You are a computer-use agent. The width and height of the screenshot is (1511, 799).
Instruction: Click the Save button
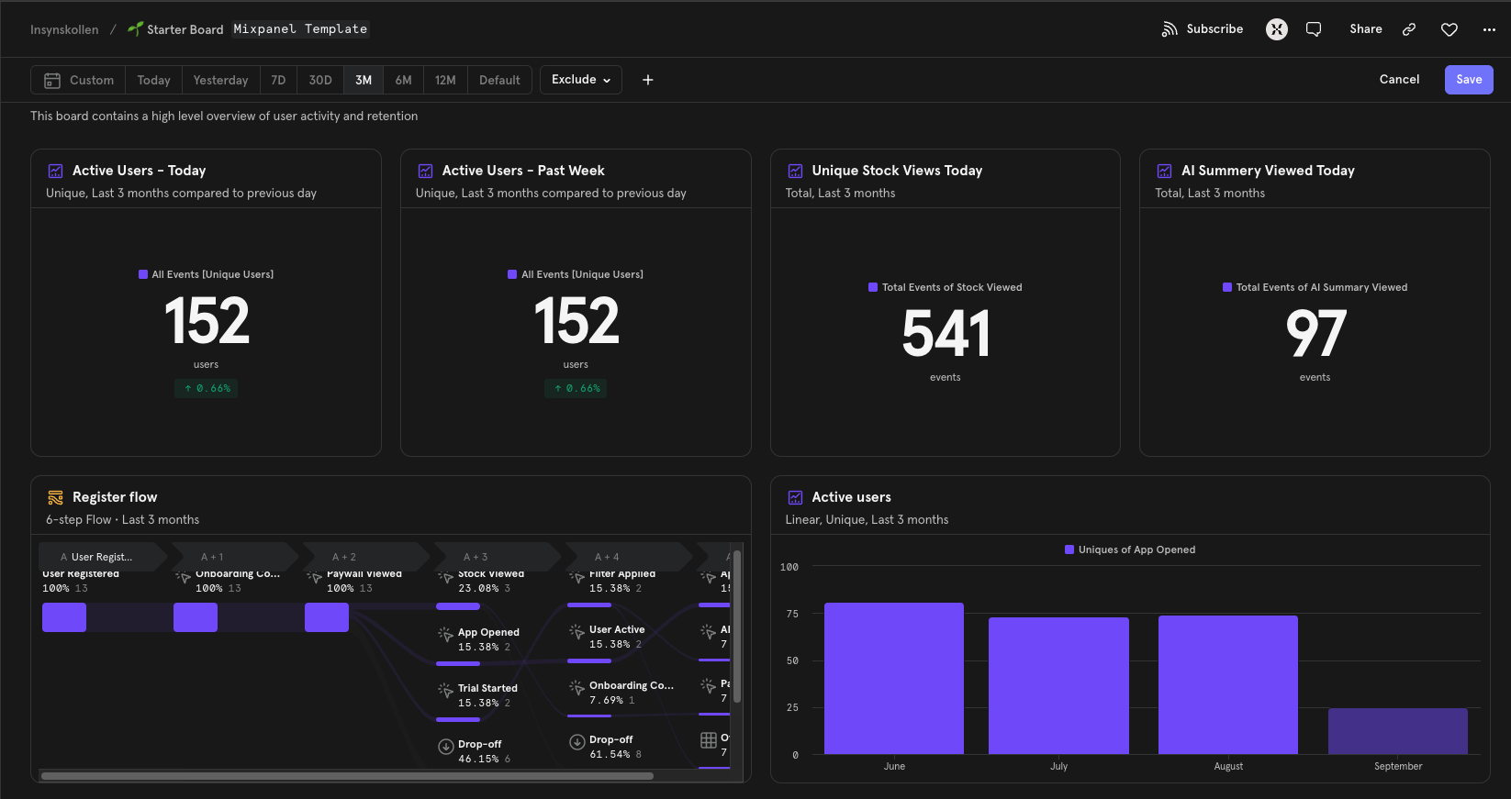click(x=1469, y=80)
